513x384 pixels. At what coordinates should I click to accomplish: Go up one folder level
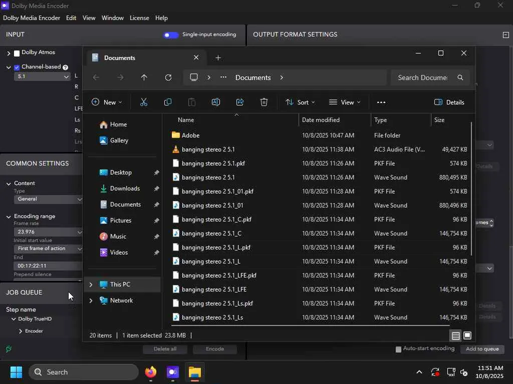[x=144, y=77]
